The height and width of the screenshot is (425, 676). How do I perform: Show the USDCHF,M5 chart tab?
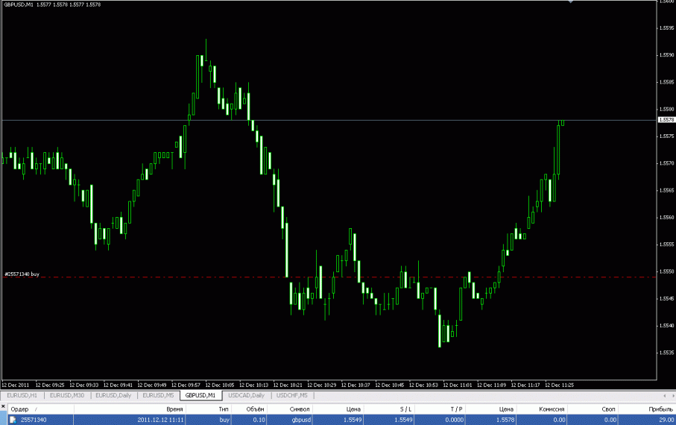click(x=292, y=395)
